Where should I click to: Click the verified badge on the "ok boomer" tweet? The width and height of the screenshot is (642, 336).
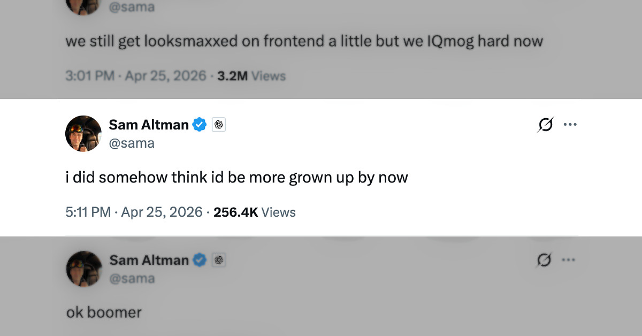tap(200, 261)
